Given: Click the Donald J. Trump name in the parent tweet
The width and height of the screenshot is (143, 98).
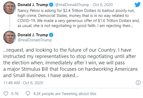Looking at the screenshot, I should click(x=33, y=5).
